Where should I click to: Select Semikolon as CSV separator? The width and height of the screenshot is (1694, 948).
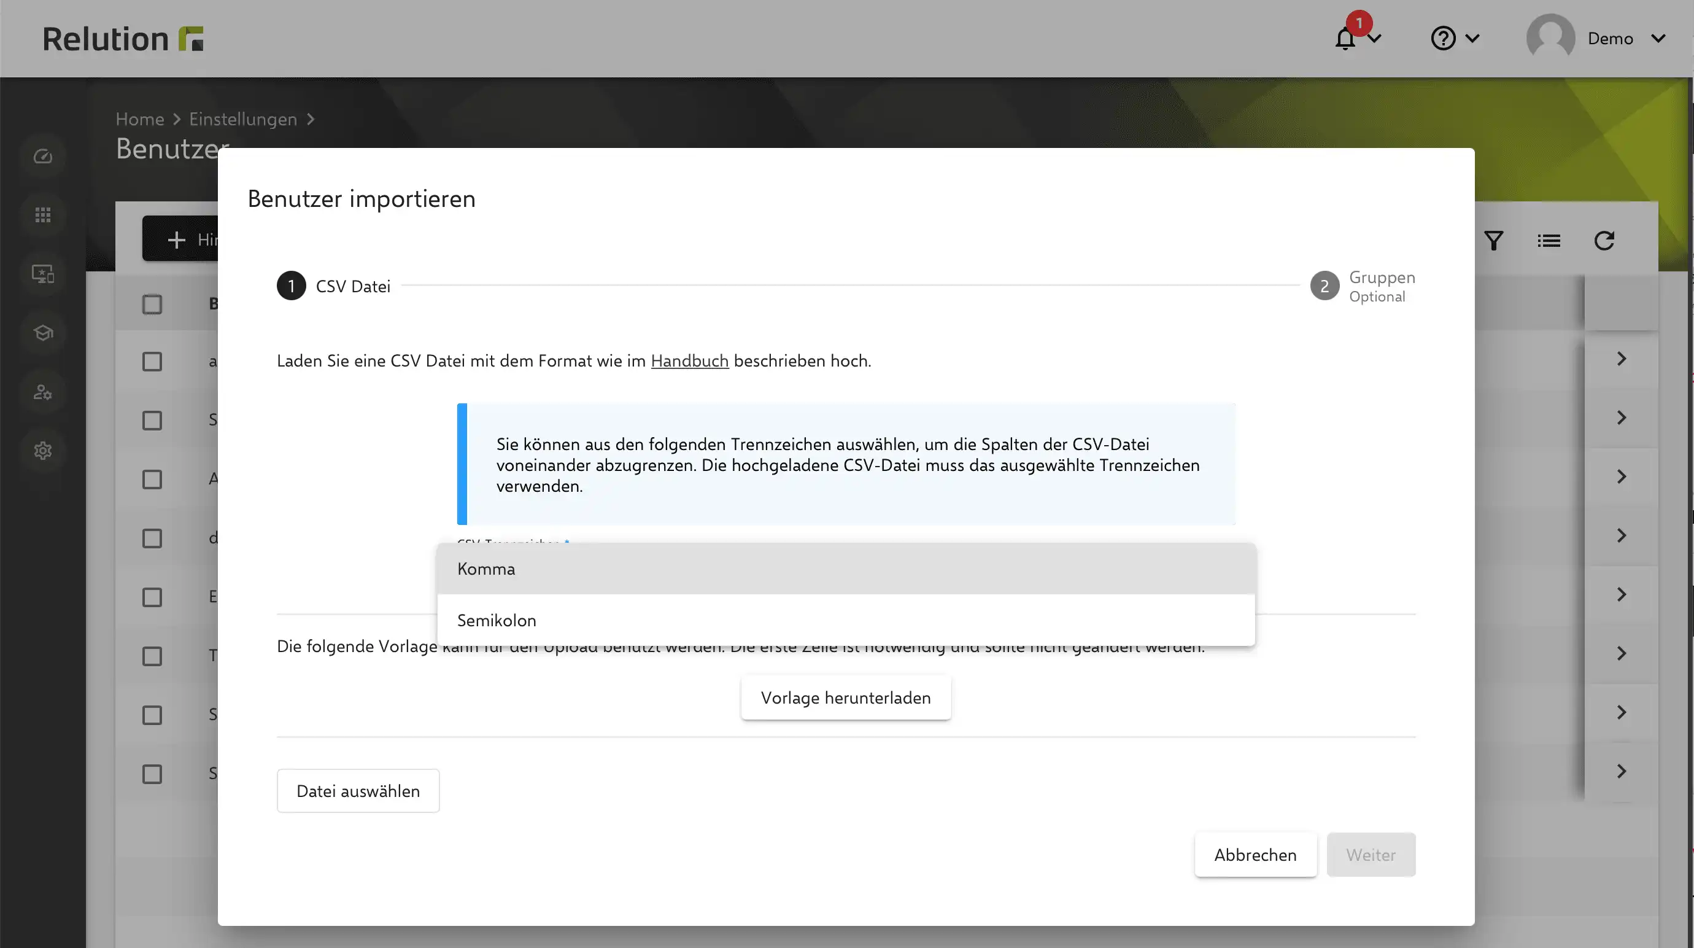point(846,620)
